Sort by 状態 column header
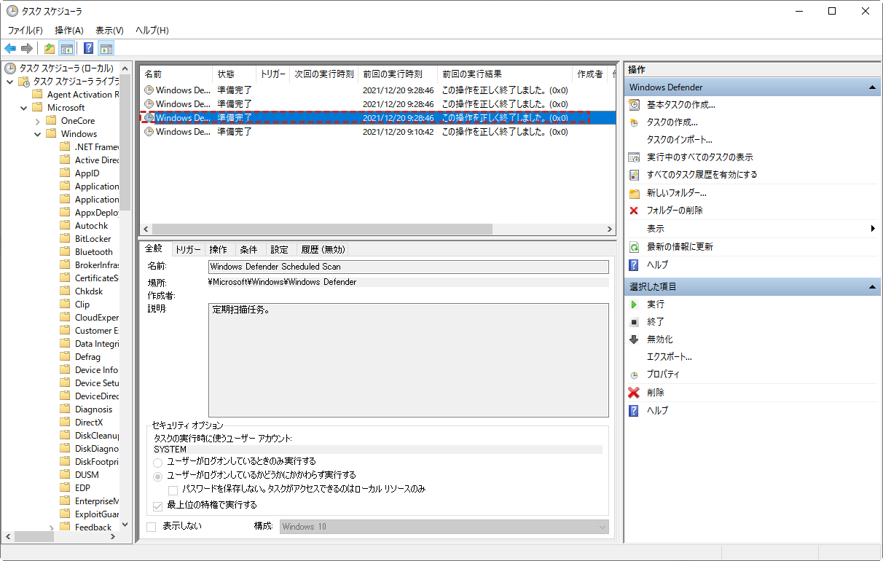Image resolution: width=883 pixels, height=561 pixels. pos(234,74)
